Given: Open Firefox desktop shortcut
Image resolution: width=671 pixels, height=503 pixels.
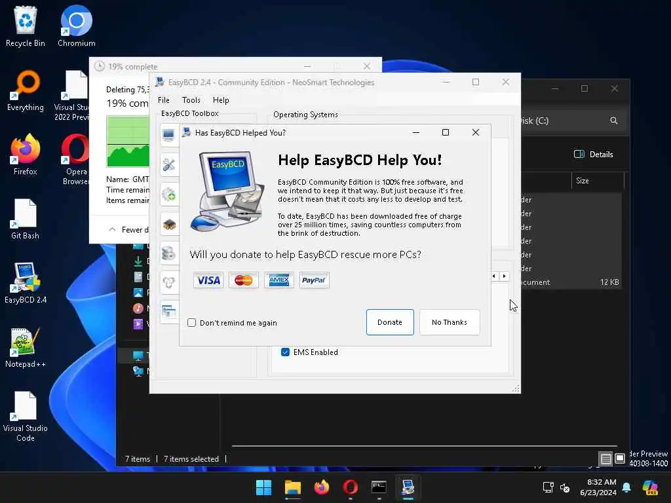Looking at the screenshot, I should coord(26,155).
